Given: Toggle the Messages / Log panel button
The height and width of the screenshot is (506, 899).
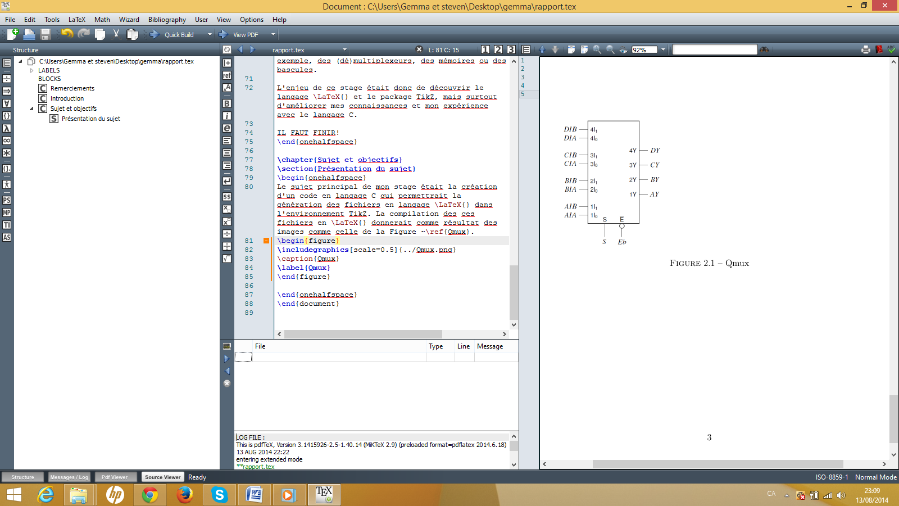Looking at the screenshot, I should pos(69,477).
